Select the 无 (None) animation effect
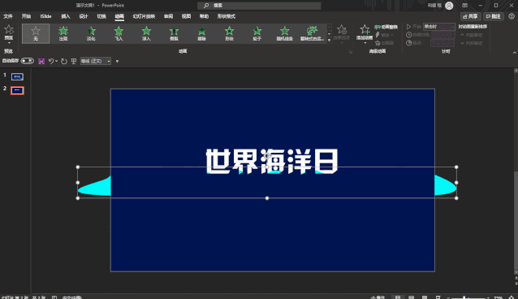The image size is (518, 299). pyautogui.click(x=36, y=33)
